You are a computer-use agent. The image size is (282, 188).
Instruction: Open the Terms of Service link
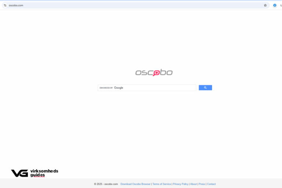pos(162,184)
